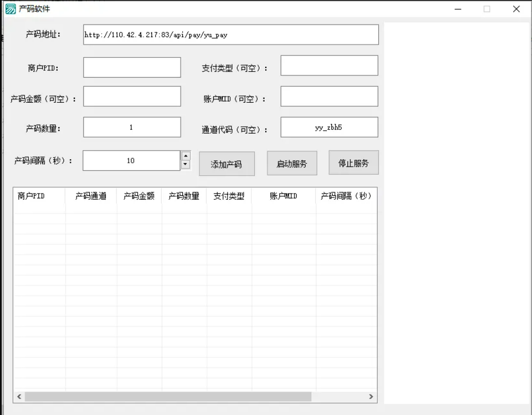The width and height of the screenshot is (532, 415).
Task: Click the spinner up arrow beside 产码间隔
Action: (x=185, y=155)
